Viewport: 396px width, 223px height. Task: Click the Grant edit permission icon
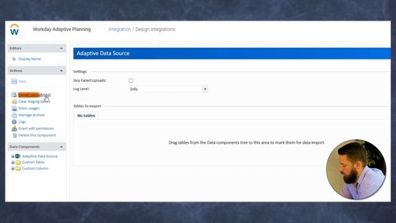(14, 129)
